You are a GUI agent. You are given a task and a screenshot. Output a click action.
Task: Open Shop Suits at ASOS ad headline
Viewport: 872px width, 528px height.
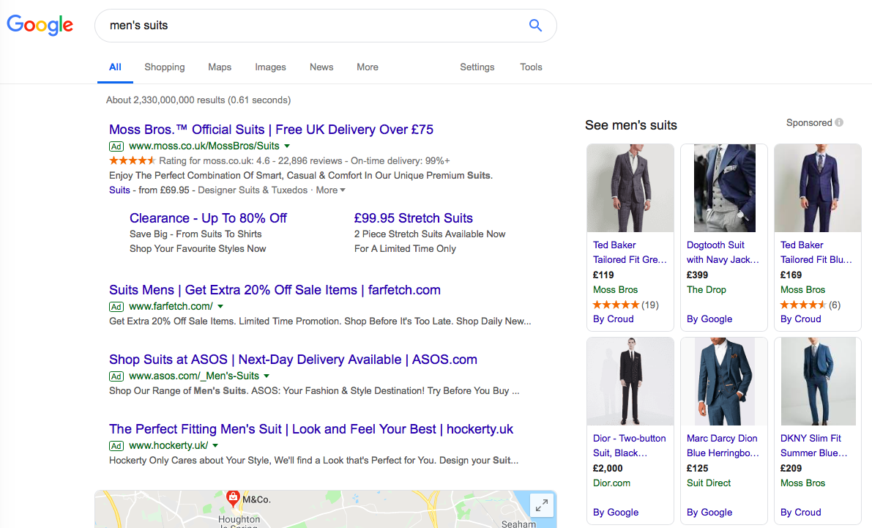point(293,360)
